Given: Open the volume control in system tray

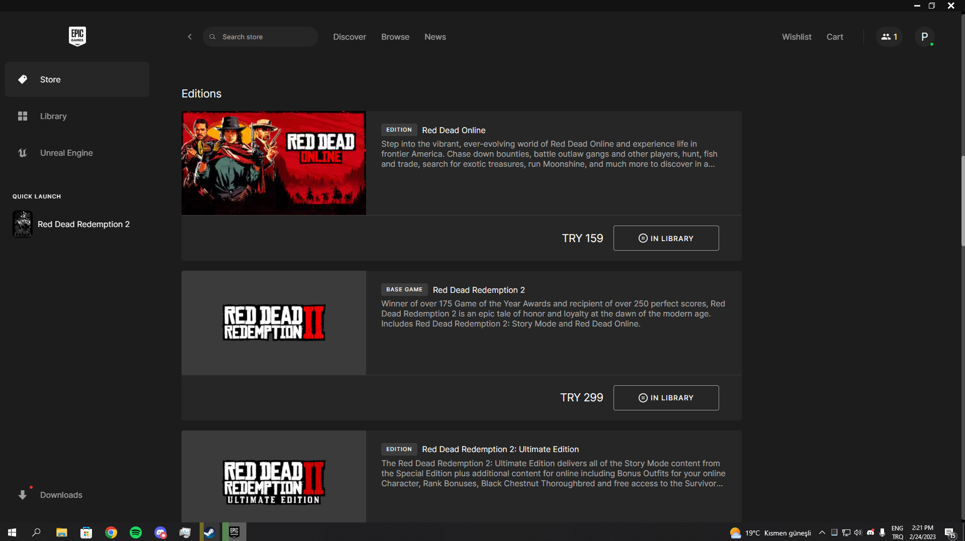Looking at the screenshot, I should click(x=858, y=532).
